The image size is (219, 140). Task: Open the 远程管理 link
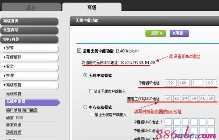tap(14, 132)
